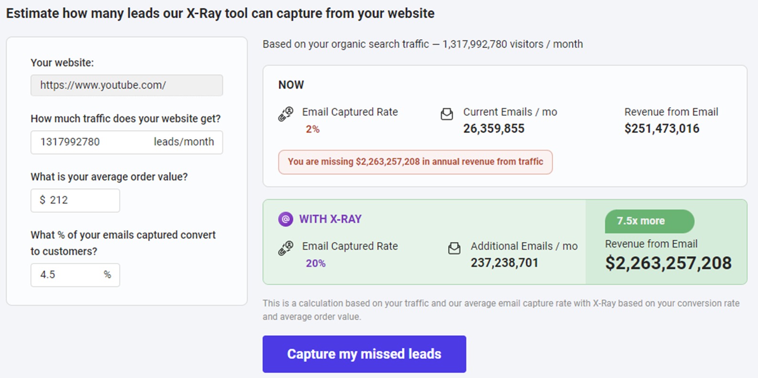Screen dimensions: 758x378
Task: Select the 26,359,855 current emails number
Action: 494,129
